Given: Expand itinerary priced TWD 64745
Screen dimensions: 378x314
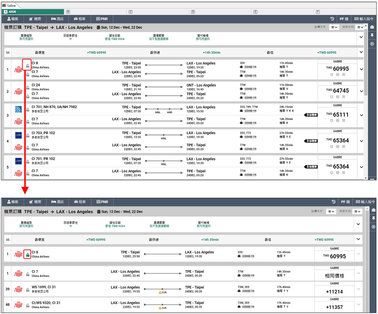Looking at the screenshot, I should pyautogui.click(x=361, y=91).
